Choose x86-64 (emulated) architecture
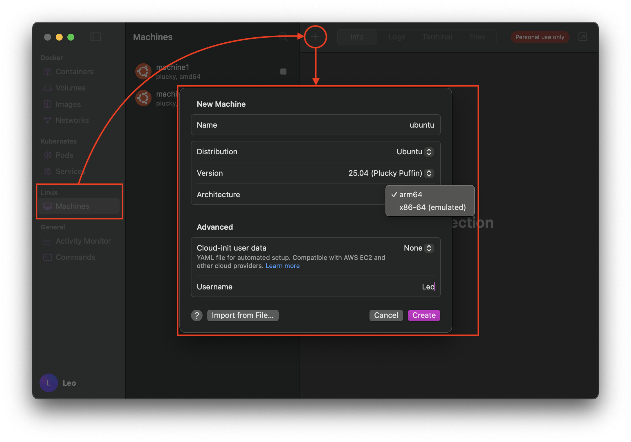This screenshot has height=442, width=631. 432,207
